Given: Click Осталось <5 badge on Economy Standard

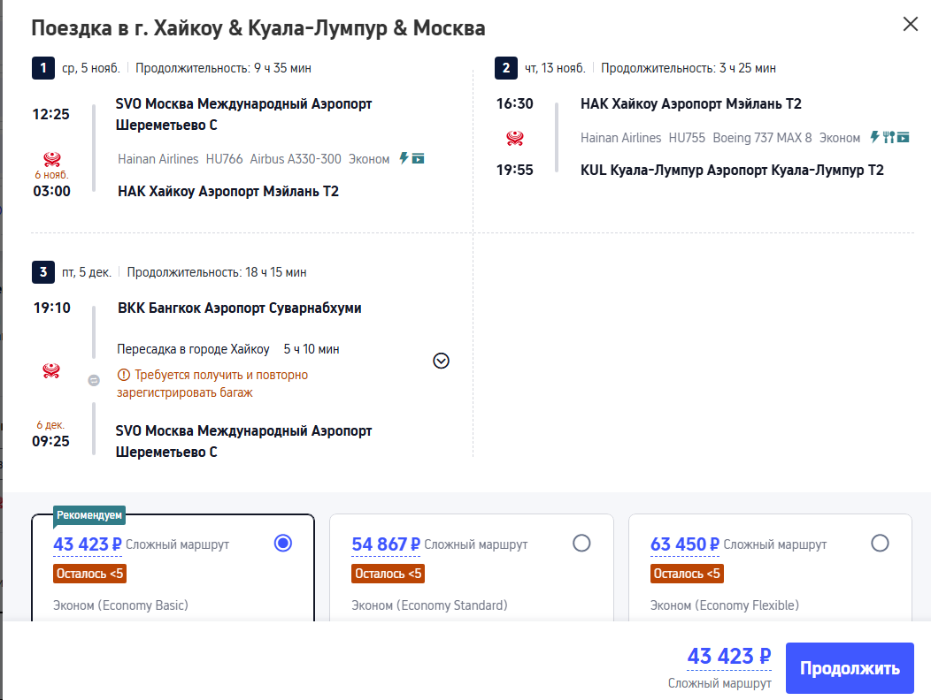Looking at the screenshot, I should pyautogui.click(x=389, y=574).
